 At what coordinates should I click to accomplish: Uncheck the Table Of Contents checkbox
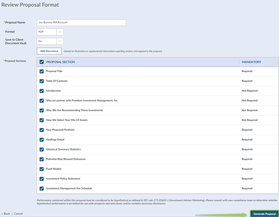pos(41,81)
